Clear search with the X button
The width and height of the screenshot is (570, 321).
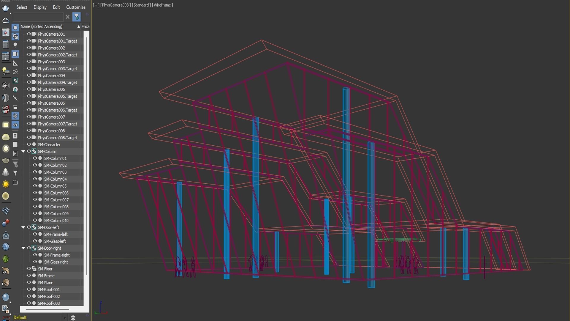pos(68,17)
